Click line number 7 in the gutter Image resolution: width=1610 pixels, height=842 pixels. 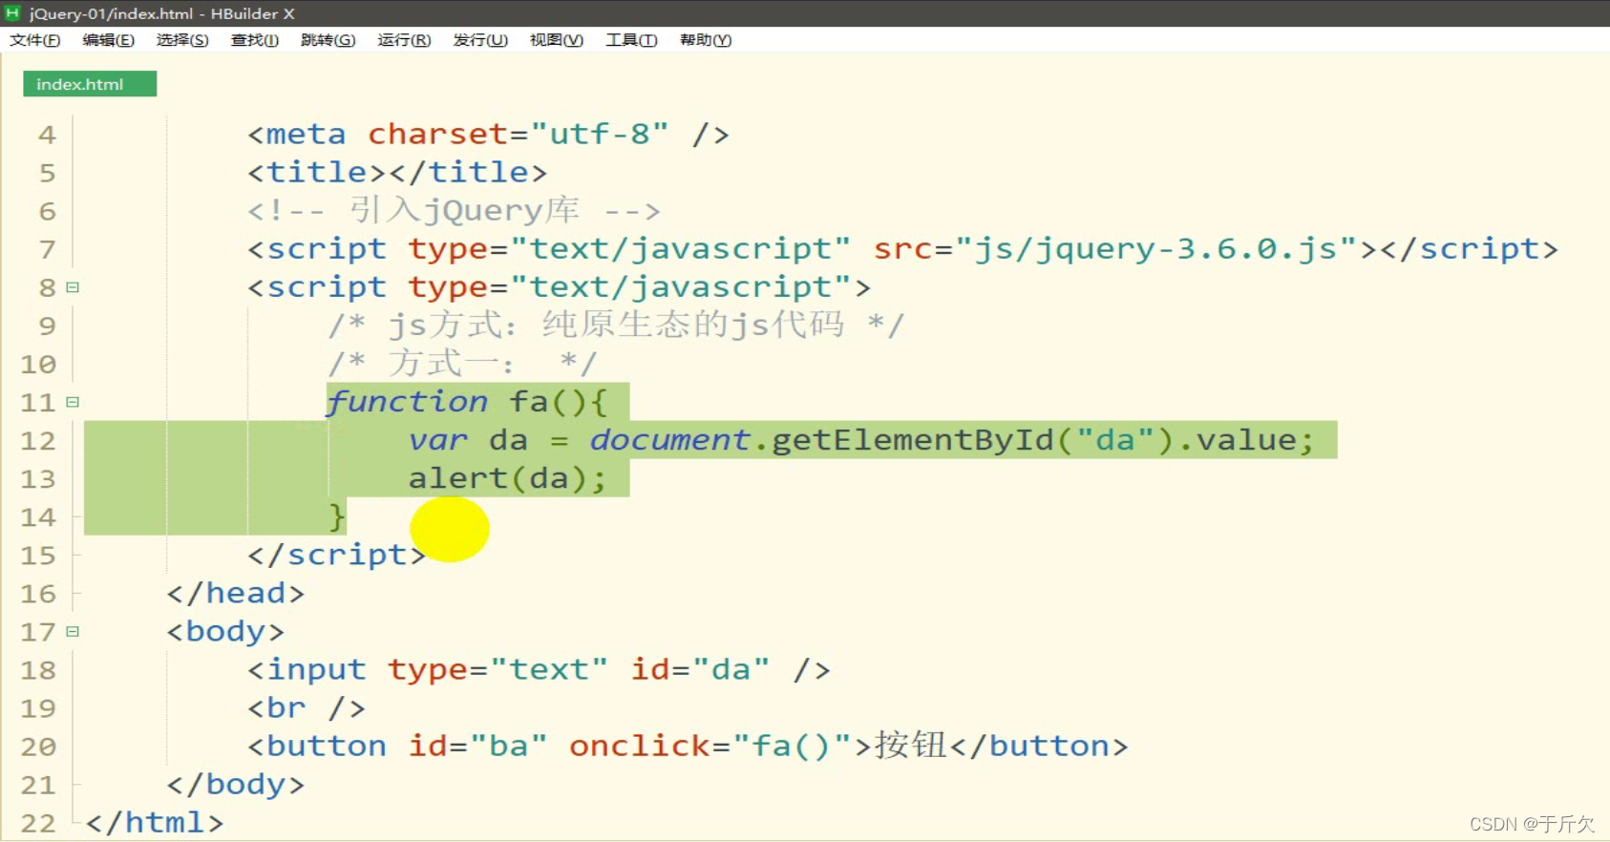click(47, 249)
